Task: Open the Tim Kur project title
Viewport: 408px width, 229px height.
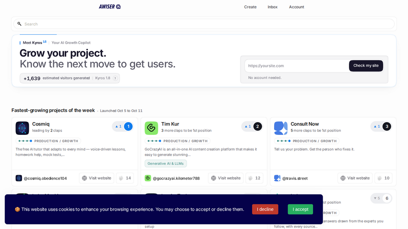Action: 170,124
